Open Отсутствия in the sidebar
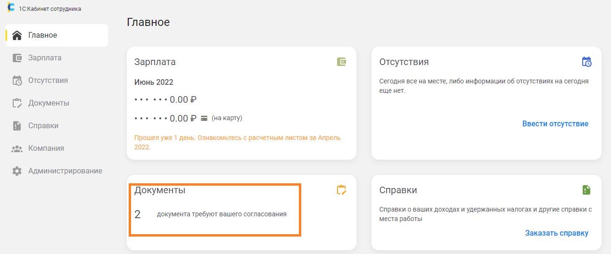 tap(57, 81)
